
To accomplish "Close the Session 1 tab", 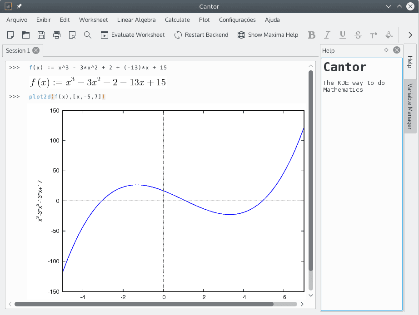I will (36, 51).
